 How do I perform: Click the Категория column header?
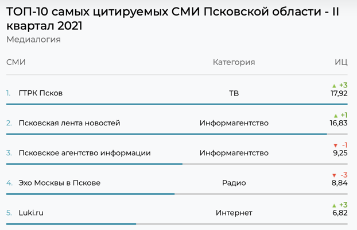pos(234,62)
